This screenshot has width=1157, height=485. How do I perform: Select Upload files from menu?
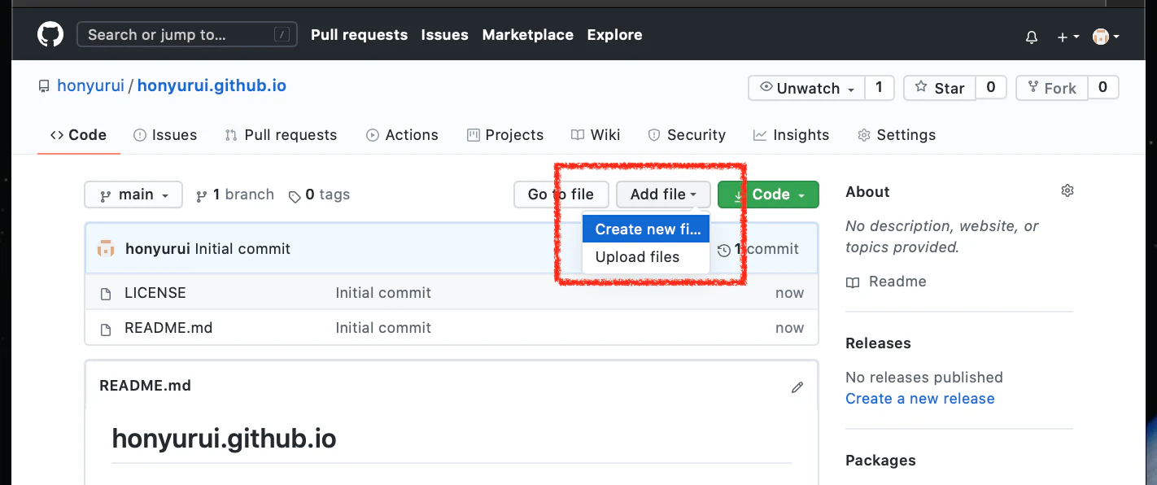point(637,257)
